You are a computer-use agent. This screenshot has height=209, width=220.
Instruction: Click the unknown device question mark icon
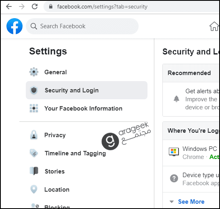tap(174, 178)
